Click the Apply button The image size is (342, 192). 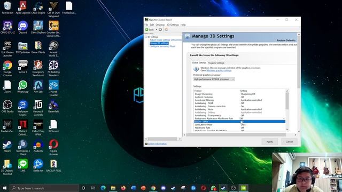coord(269,142)
